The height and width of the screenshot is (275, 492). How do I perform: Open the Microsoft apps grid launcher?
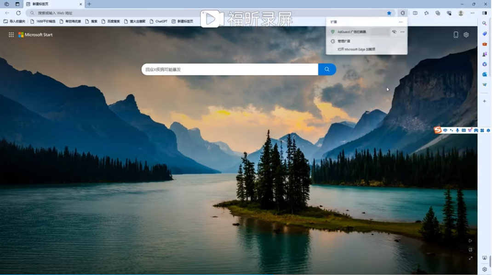tap(11, 35)
